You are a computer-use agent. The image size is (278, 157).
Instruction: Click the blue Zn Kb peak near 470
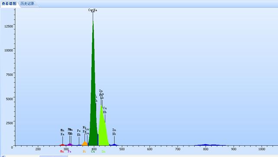pos(114,145)
